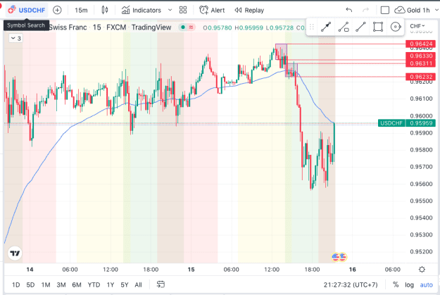Click the TradingView logo on the chart

click(15, 253)
